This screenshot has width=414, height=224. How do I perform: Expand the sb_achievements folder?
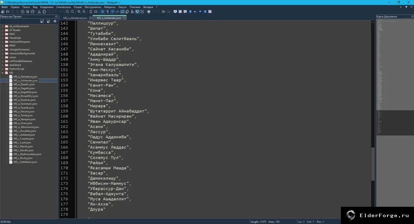[x=2, y=26]
